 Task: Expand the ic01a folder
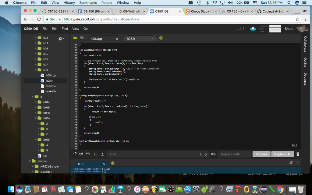tap(35, 102)
